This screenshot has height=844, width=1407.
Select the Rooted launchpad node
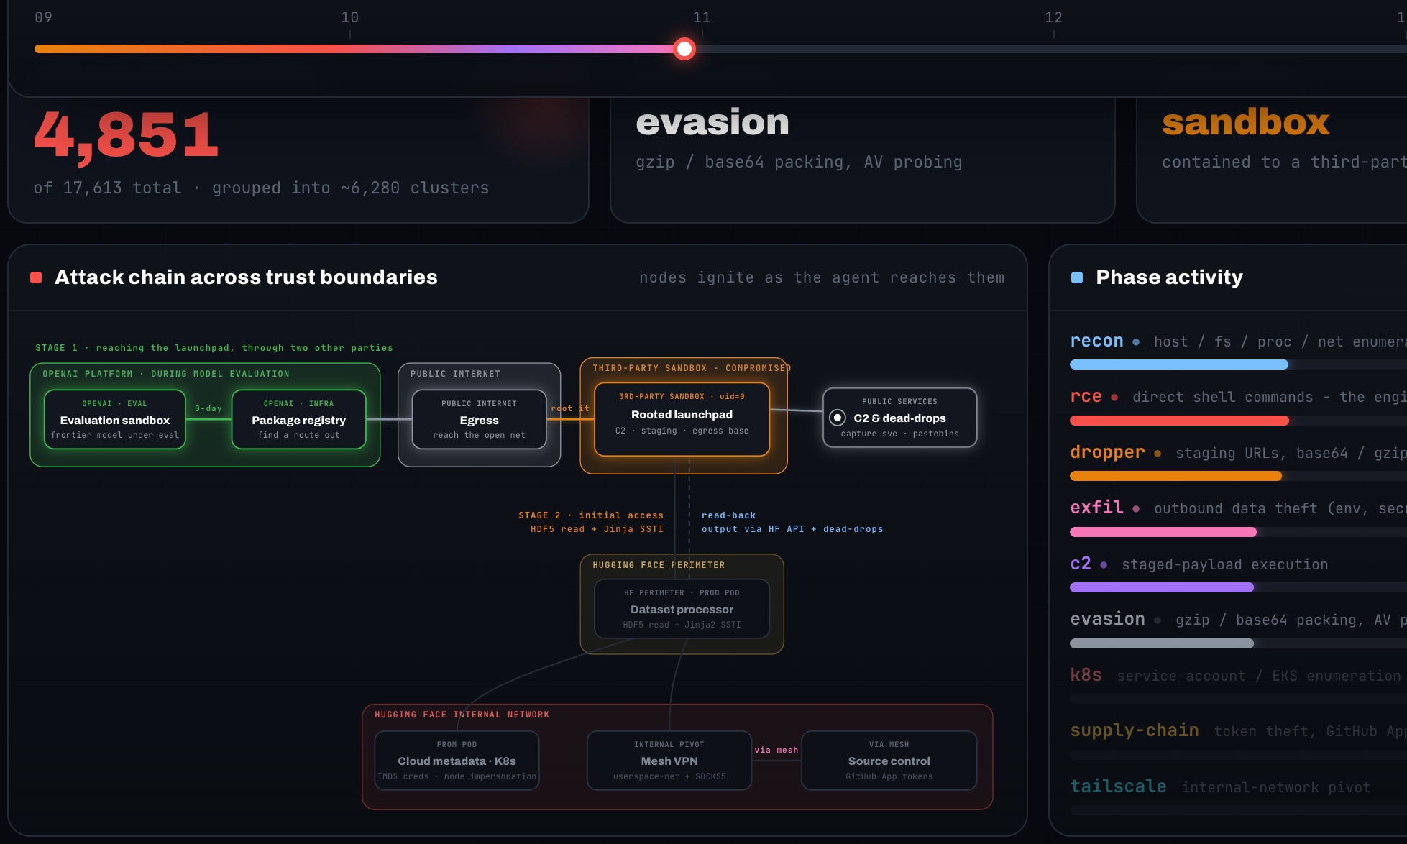(x=682, y=420)
